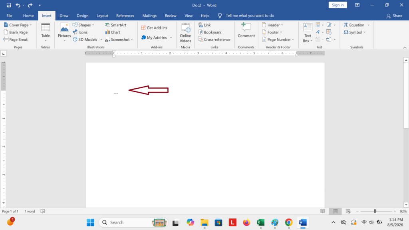
Task: Switch to Read Mode view
Action: 323,211
